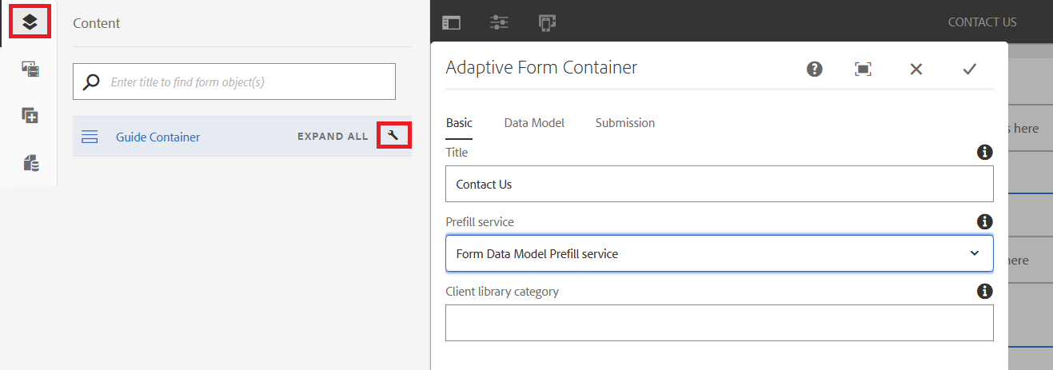Open the Assets browser sidebar icon
Viewport: 1053px width, 370px height.
30,70
